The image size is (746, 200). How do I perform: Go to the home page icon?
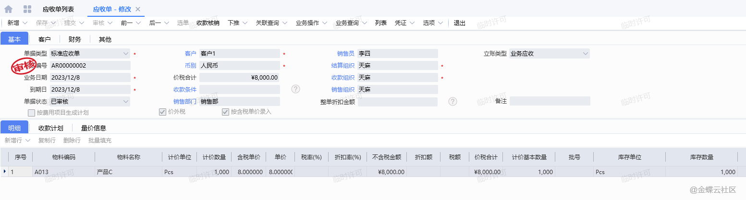click(x=8, y=9)
